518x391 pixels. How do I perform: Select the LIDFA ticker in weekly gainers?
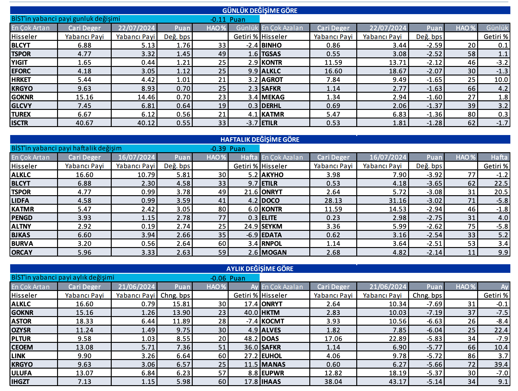tap(20, 201)
